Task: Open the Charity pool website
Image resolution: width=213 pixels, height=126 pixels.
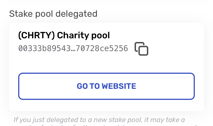Action: pyautogui.click(x=106, y=86)
